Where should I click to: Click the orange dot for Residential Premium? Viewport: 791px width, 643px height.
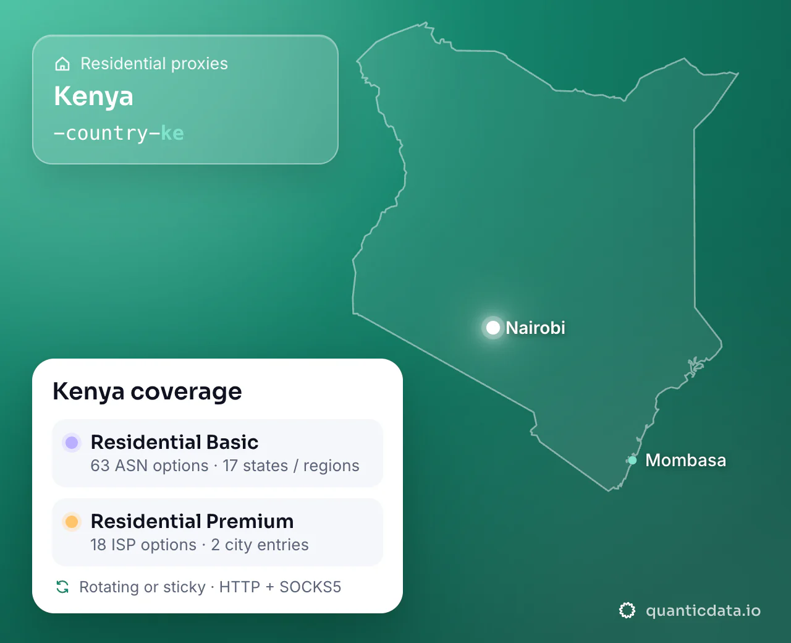point(72,521)
